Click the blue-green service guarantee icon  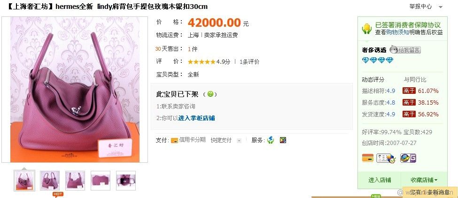[271, 140]
